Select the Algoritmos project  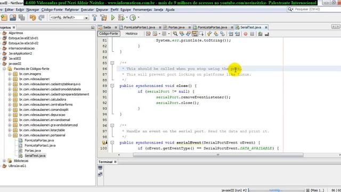15,33
